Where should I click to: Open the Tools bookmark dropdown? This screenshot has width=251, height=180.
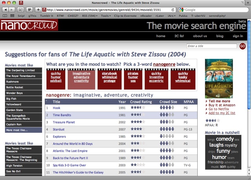click(x=106, y=16)
